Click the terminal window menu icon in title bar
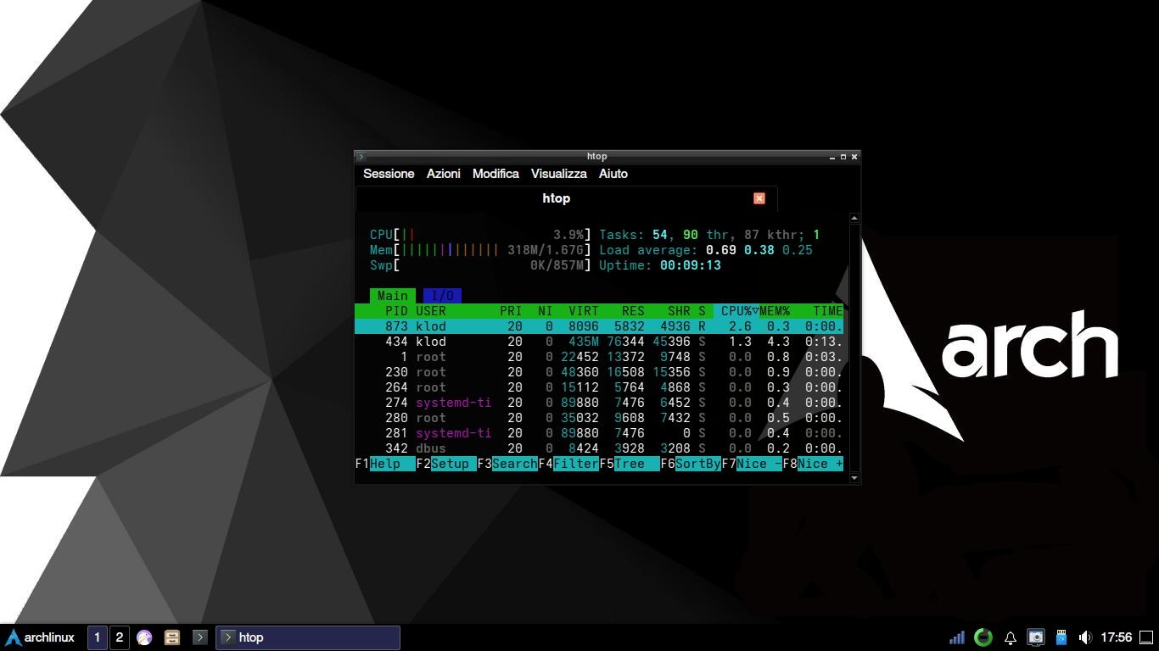Screen dimensions: 1159x651 pyautogui.click(x=361, y=156)
